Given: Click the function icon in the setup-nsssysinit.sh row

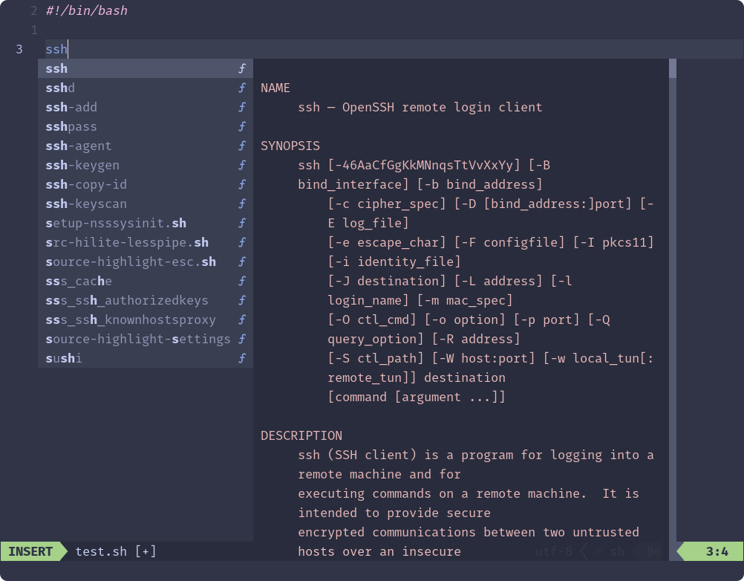Looking at the screenshot, I should click(x=242, y=223).
